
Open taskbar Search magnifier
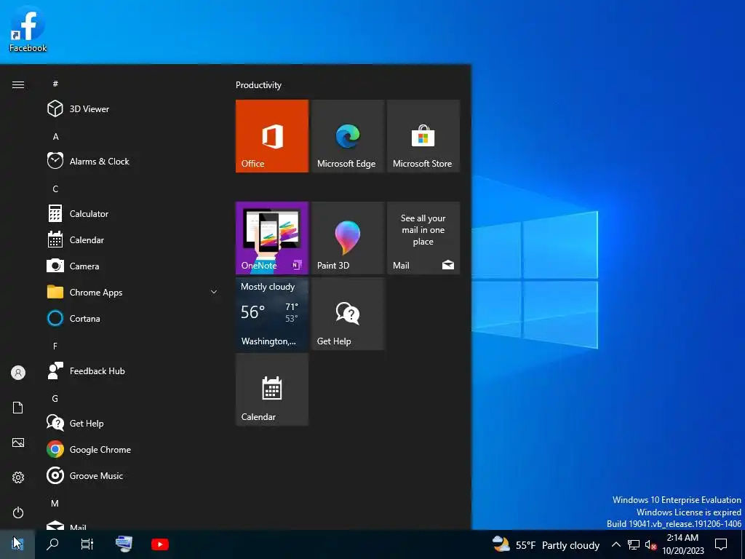click(x=52, y=544)
